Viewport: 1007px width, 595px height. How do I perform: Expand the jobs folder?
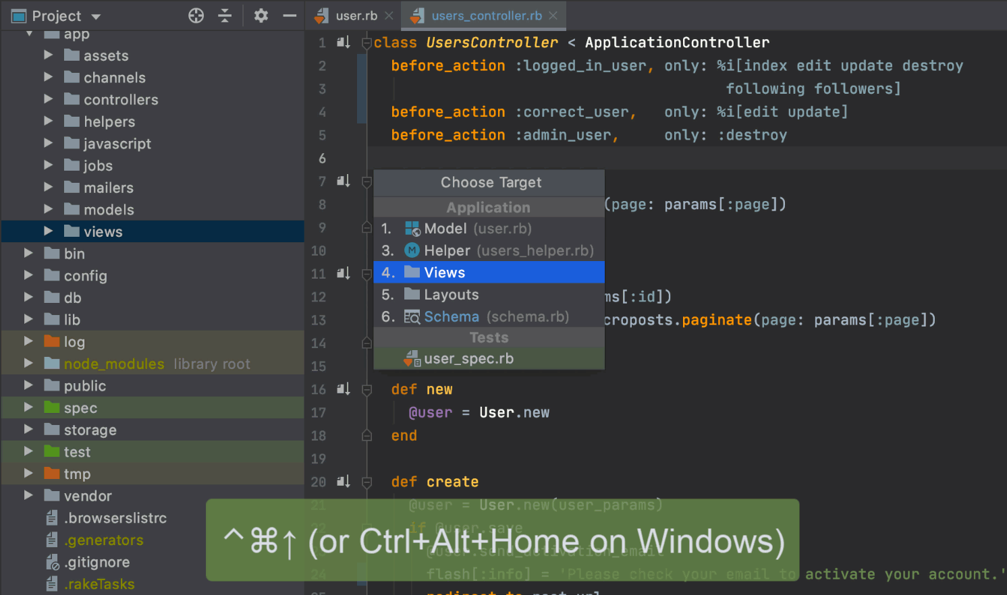[48, 165]
